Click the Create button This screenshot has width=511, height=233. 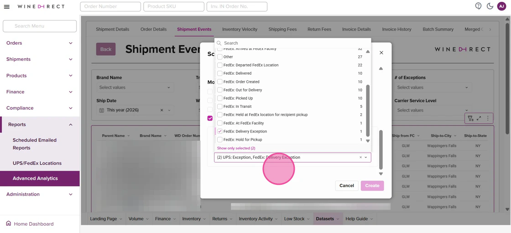372,186
